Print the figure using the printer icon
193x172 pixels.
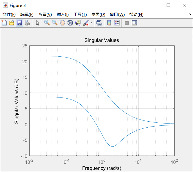[x=27, y=23]
